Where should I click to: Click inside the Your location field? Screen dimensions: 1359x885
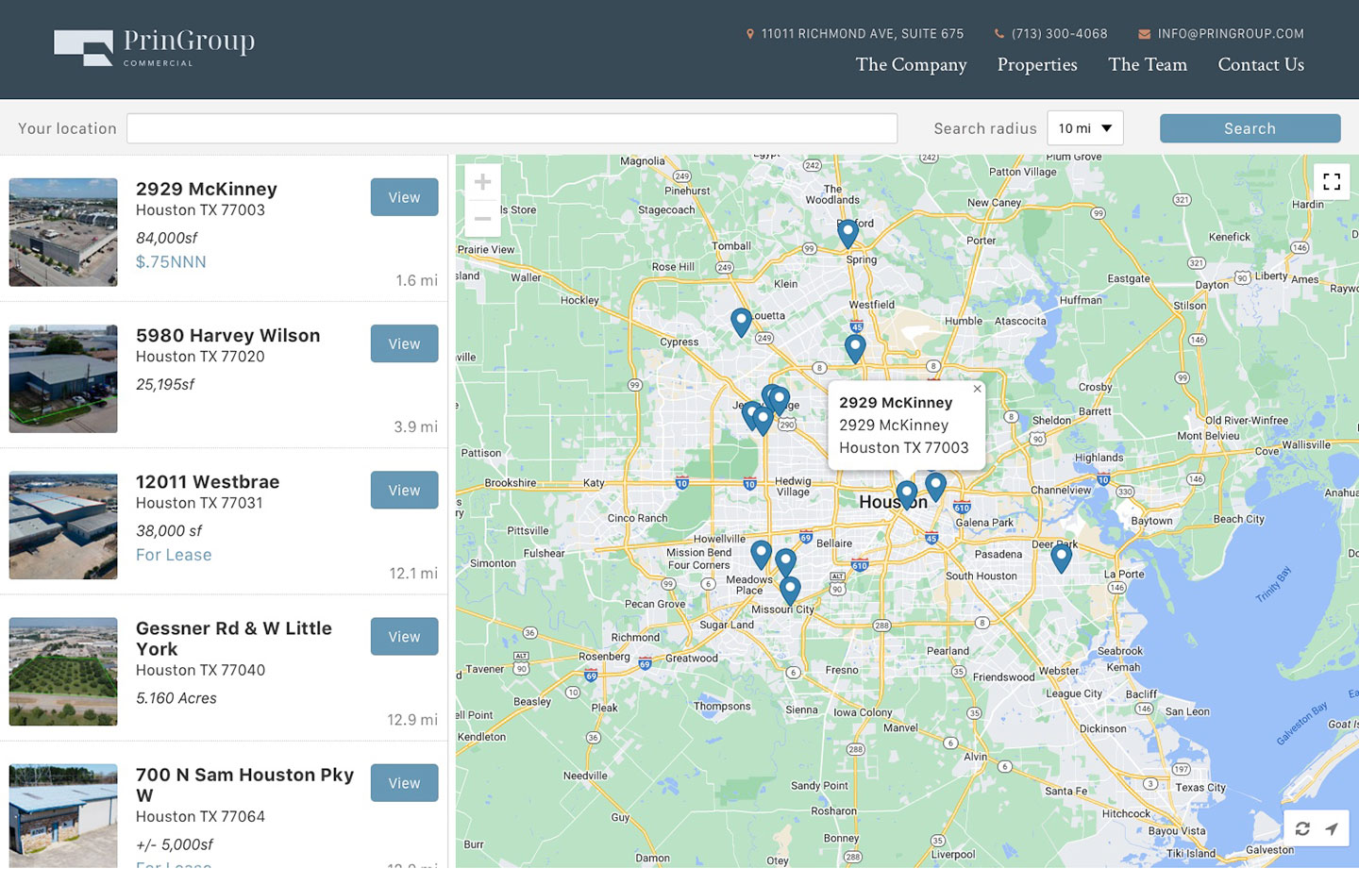click(512, 127)
